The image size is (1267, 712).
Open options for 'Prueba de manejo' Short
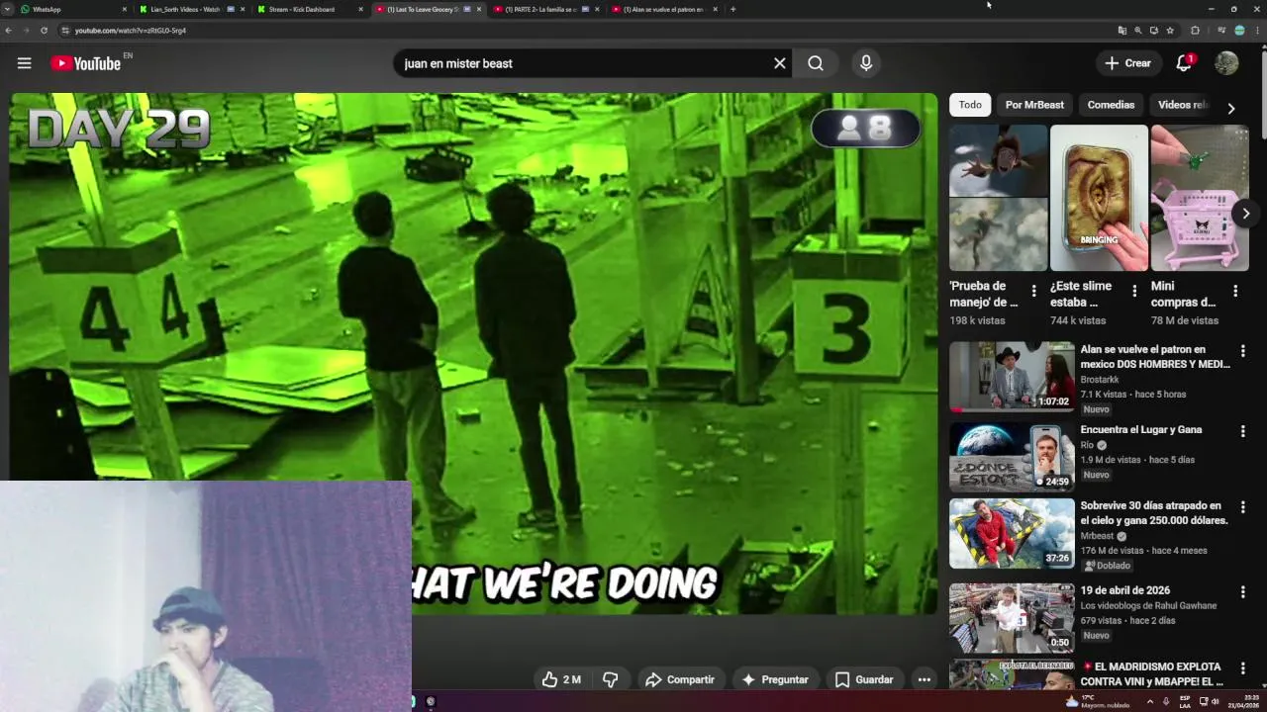point(1033,291)
